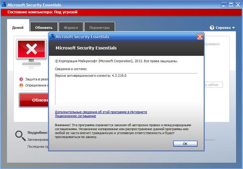This screenshot has height=169, width=243.
Task: Click the orange definitions warning icon
Action: [21, 85]
